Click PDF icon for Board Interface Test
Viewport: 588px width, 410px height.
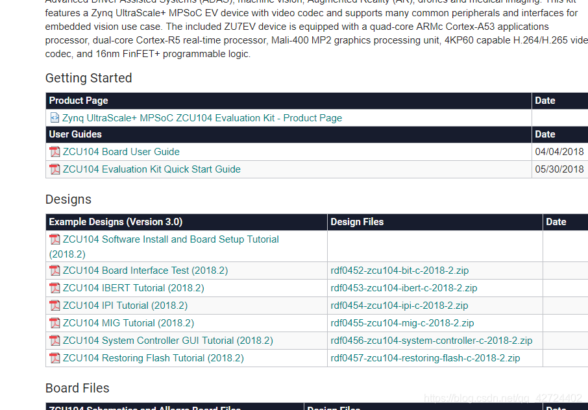click(x=55, y=271)
